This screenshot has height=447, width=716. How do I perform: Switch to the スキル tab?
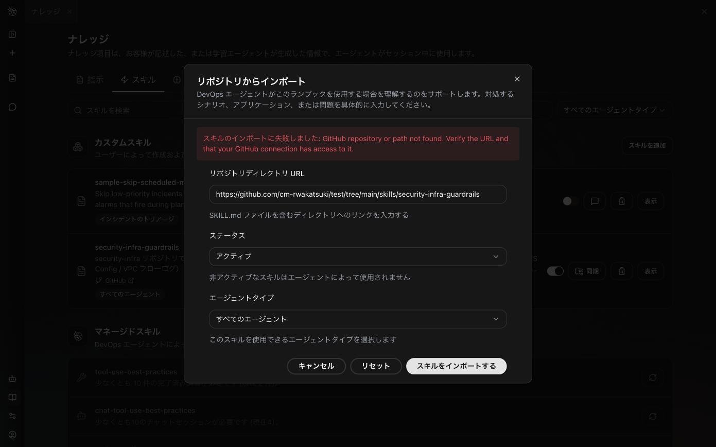coord(138,80)
